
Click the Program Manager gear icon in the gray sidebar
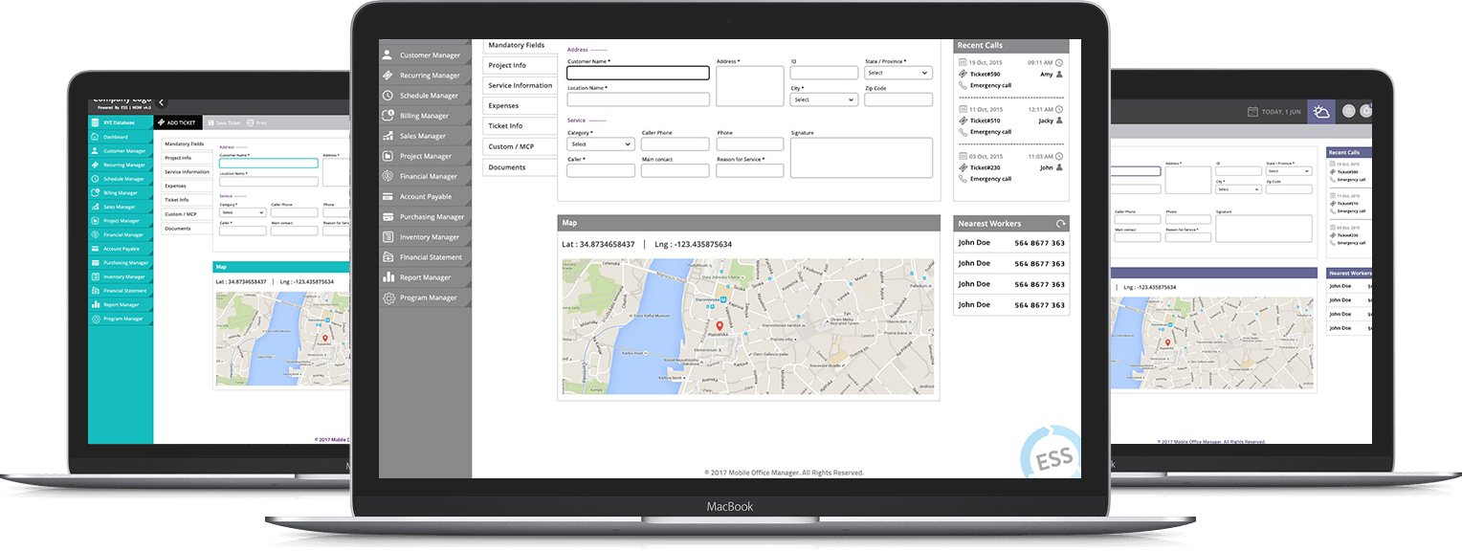coord(388,298)
